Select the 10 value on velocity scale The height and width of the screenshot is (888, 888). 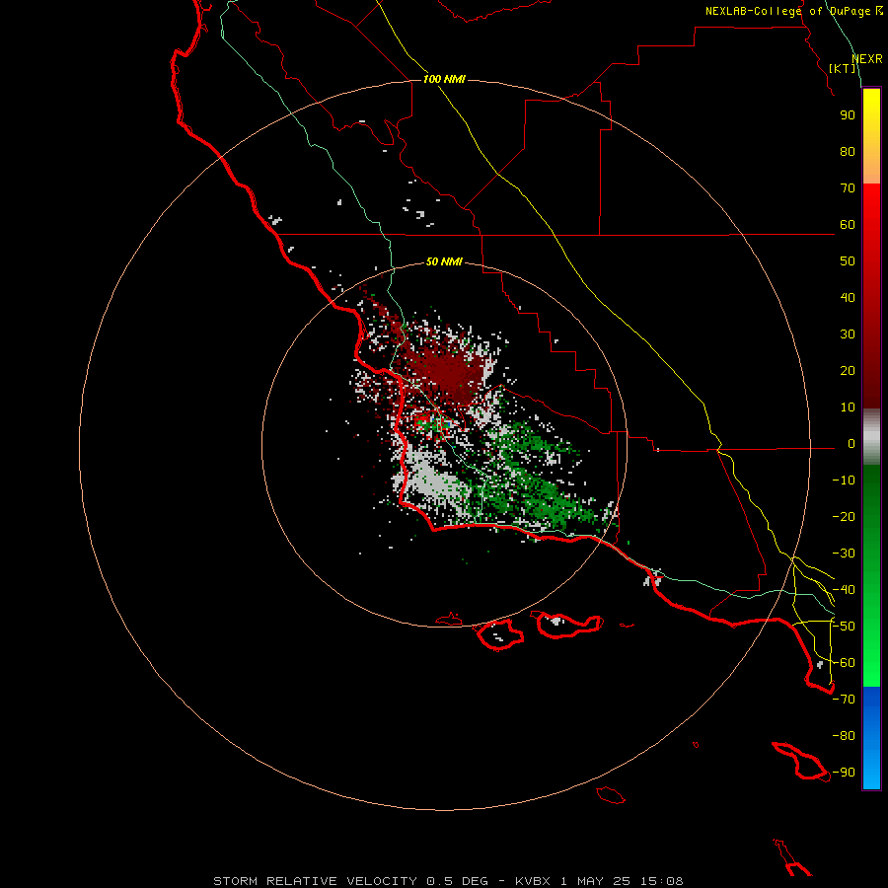tap(848, 407)
